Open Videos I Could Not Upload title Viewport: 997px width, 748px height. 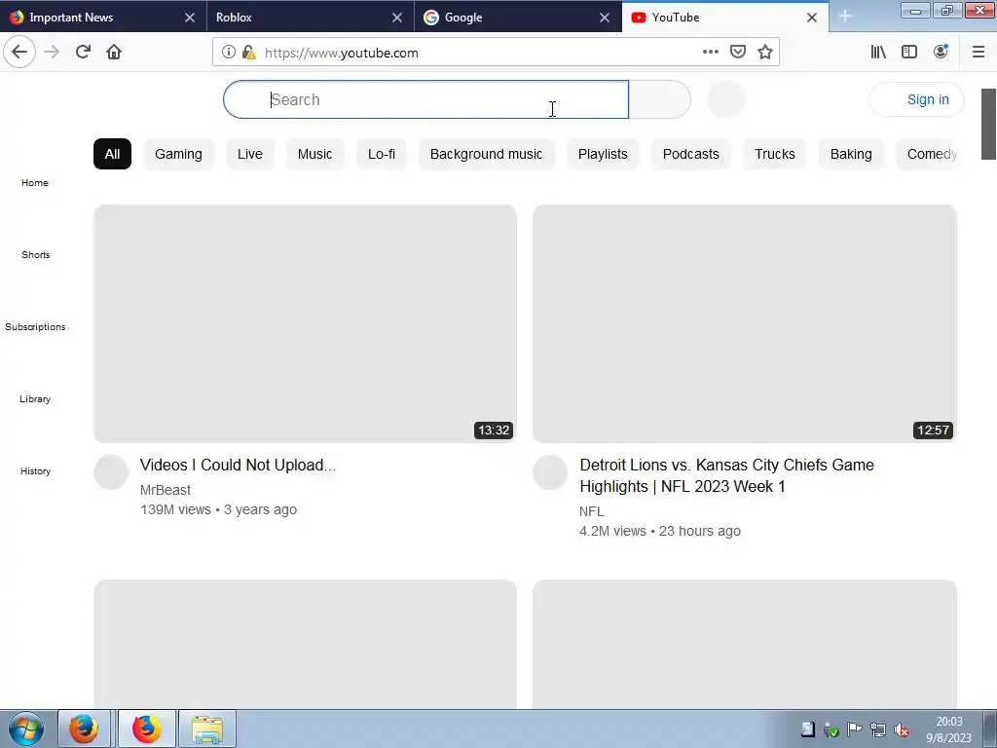238,465
